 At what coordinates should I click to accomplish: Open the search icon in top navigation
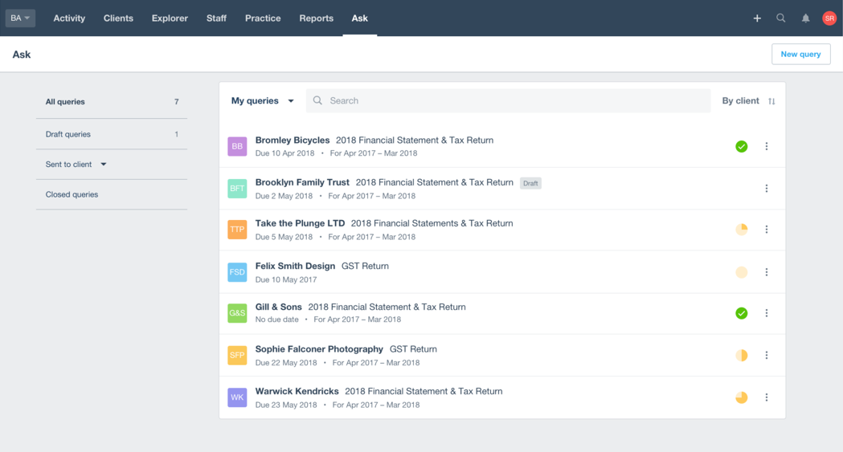(x=780, y=18)
